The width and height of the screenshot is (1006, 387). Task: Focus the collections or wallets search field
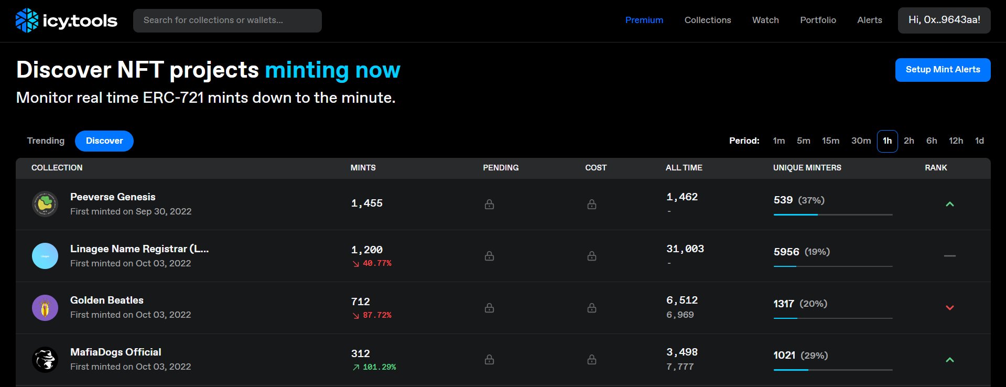coord(227,20)
